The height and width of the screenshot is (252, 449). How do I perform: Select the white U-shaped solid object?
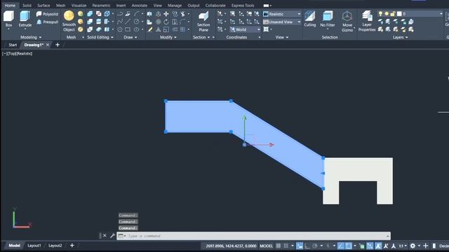358,169
